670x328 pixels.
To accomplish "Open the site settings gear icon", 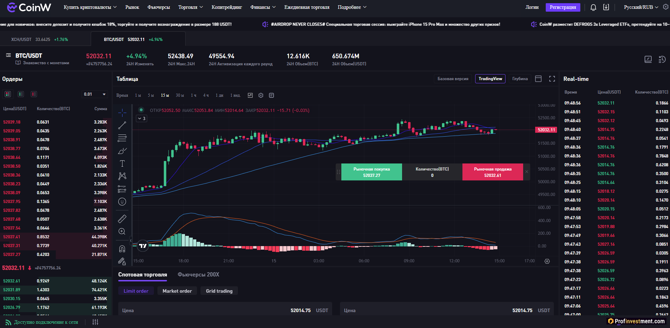I will 666,7.
